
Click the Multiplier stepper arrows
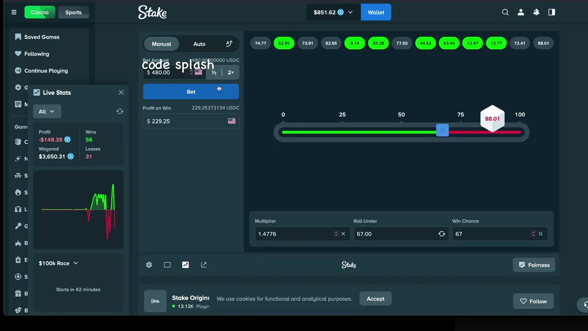point(336,234)
